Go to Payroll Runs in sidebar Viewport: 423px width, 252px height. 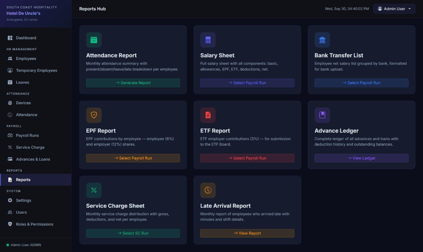click(x=36, y=135)
